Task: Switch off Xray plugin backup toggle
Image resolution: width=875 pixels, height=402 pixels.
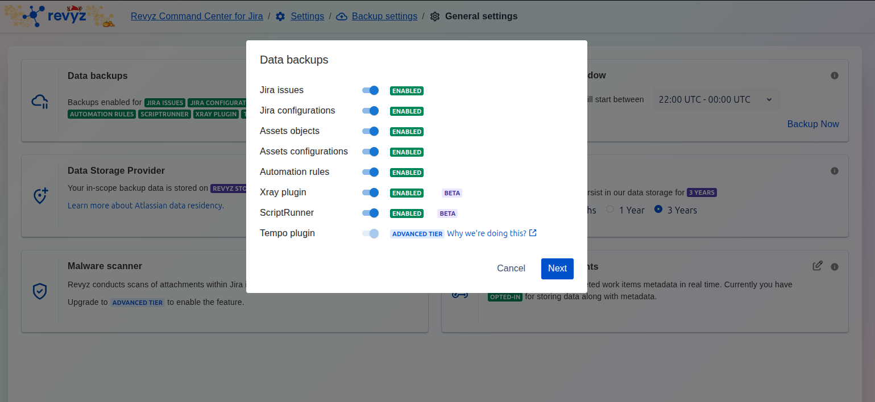Action: pyautogui.click(x=371, y=192)
